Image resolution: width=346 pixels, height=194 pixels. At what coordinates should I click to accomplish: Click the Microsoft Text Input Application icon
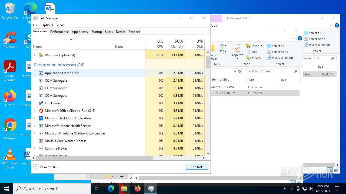click(41, 118)
